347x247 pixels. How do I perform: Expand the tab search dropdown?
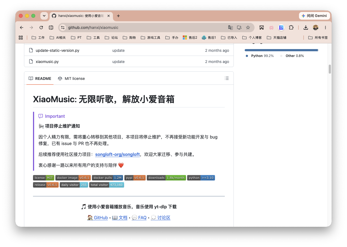pos(44,16)
